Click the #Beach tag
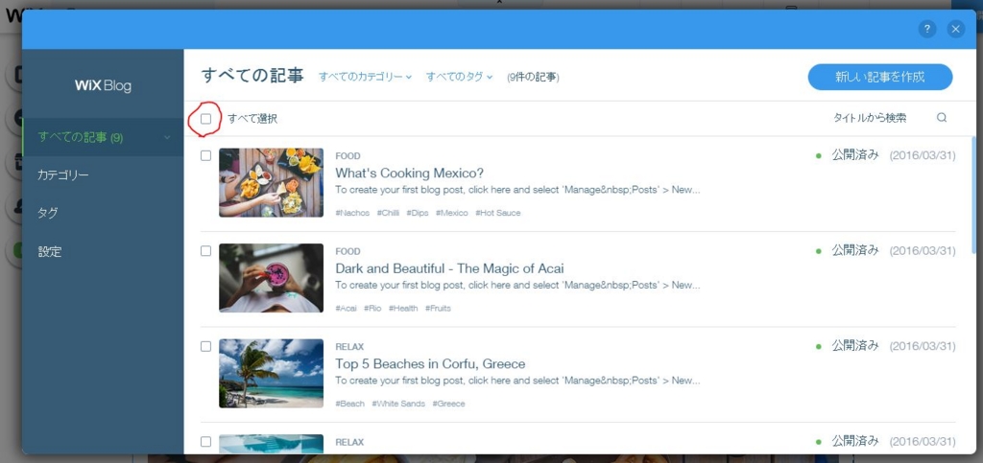Viewport: 983px width, 463px height. (349, 404)
